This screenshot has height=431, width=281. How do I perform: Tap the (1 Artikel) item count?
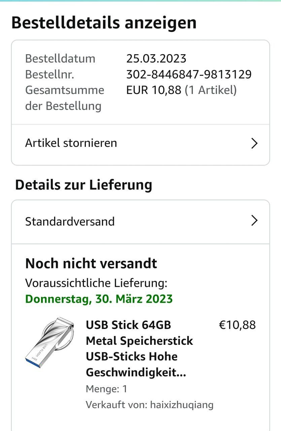(x=211, y=90)
